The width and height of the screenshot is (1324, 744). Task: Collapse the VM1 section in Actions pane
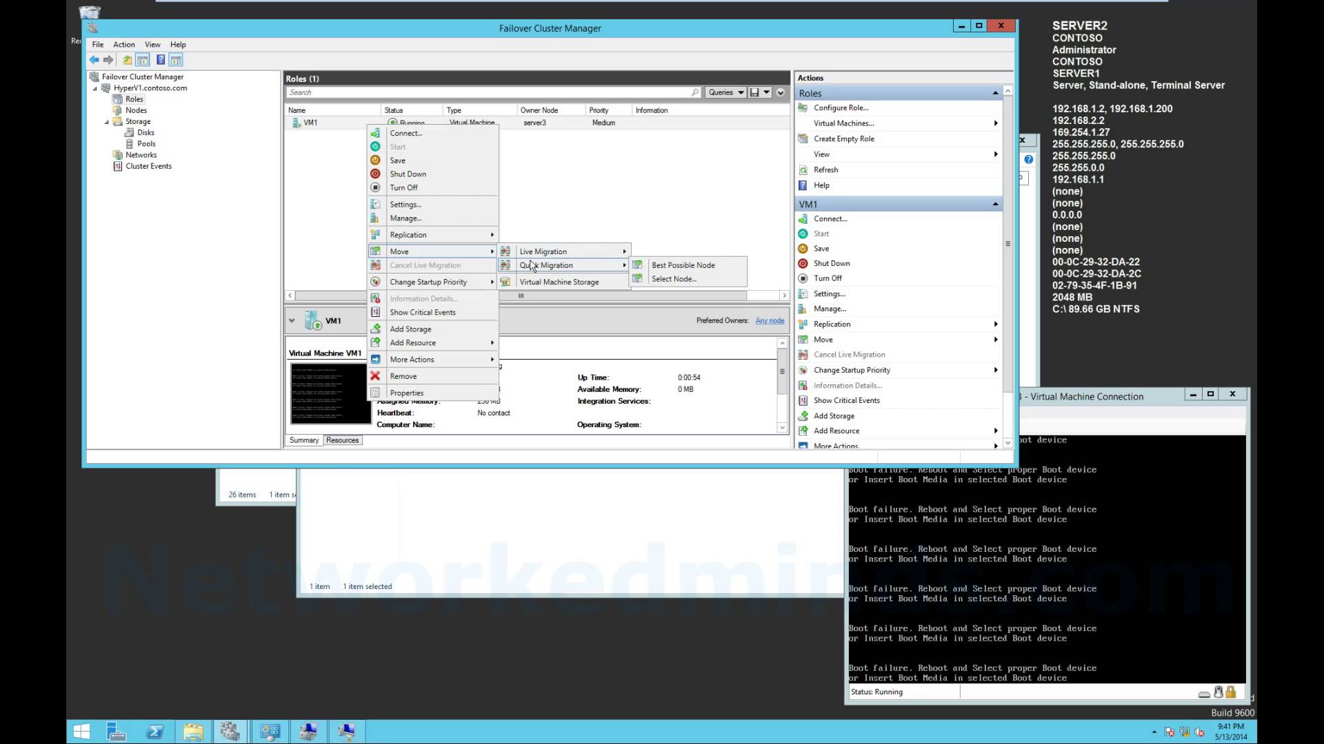[995, 204]
